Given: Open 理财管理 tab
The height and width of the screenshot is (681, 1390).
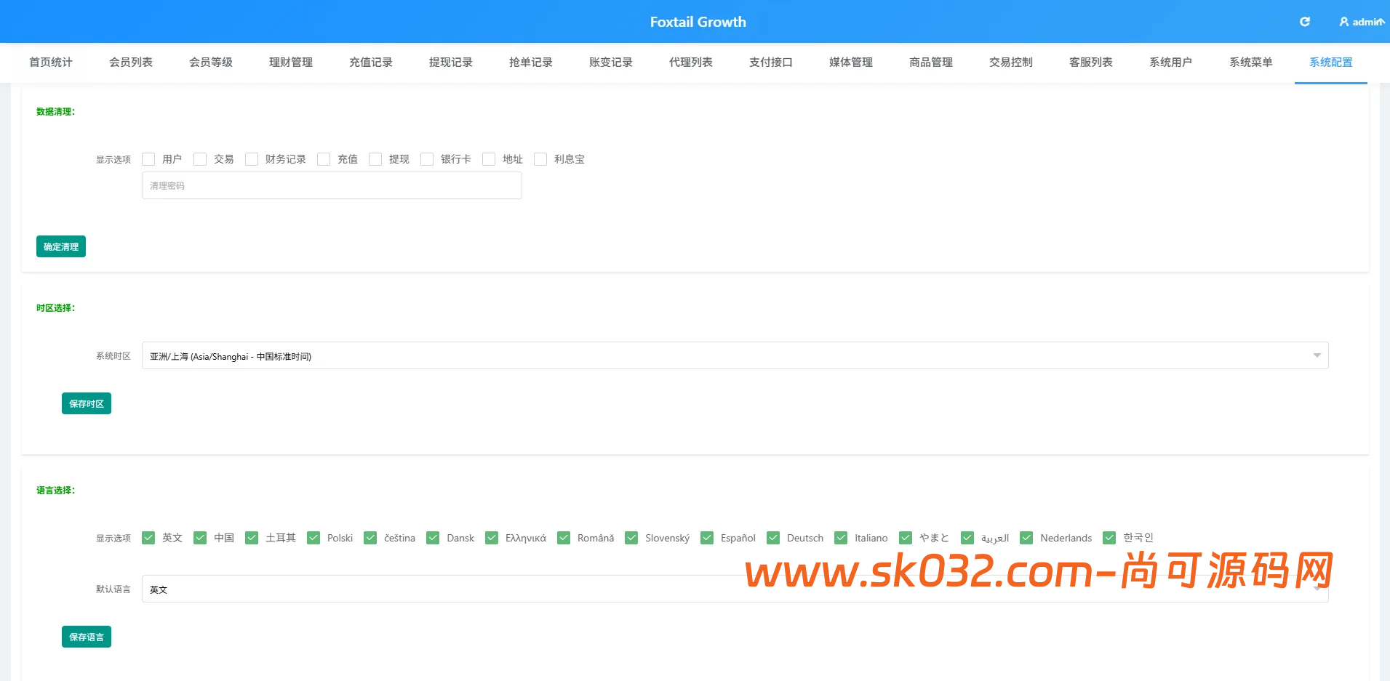Looking at the screenshot, I should 291,63.
